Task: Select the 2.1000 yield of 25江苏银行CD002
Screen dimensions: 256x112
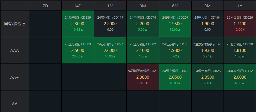Action: point(143,50)
